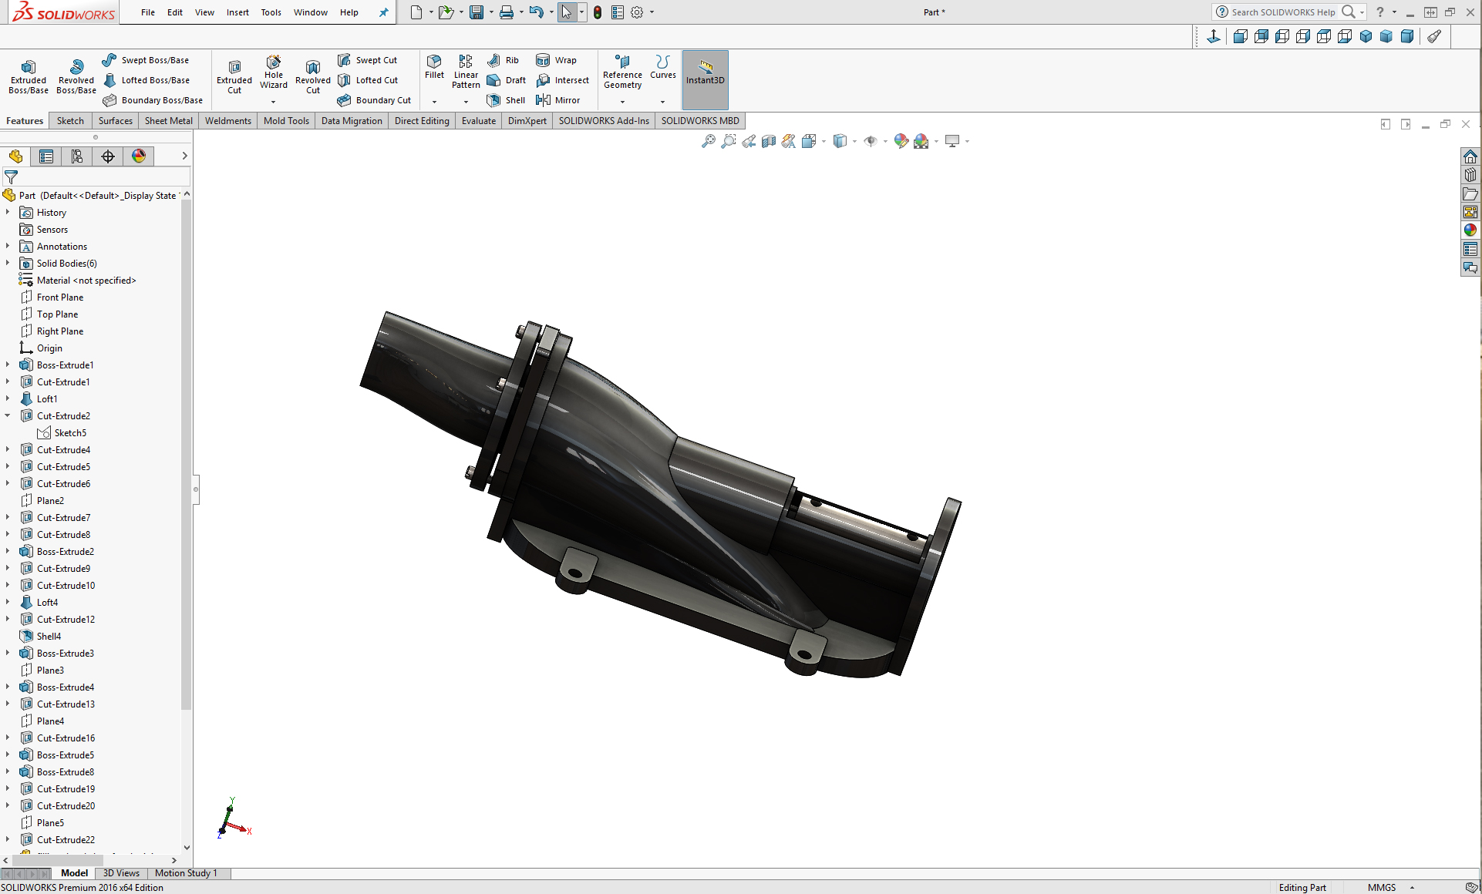Open the ConfigurationManager tab icon
This screenshot has width=1482, height=894.
77,156
